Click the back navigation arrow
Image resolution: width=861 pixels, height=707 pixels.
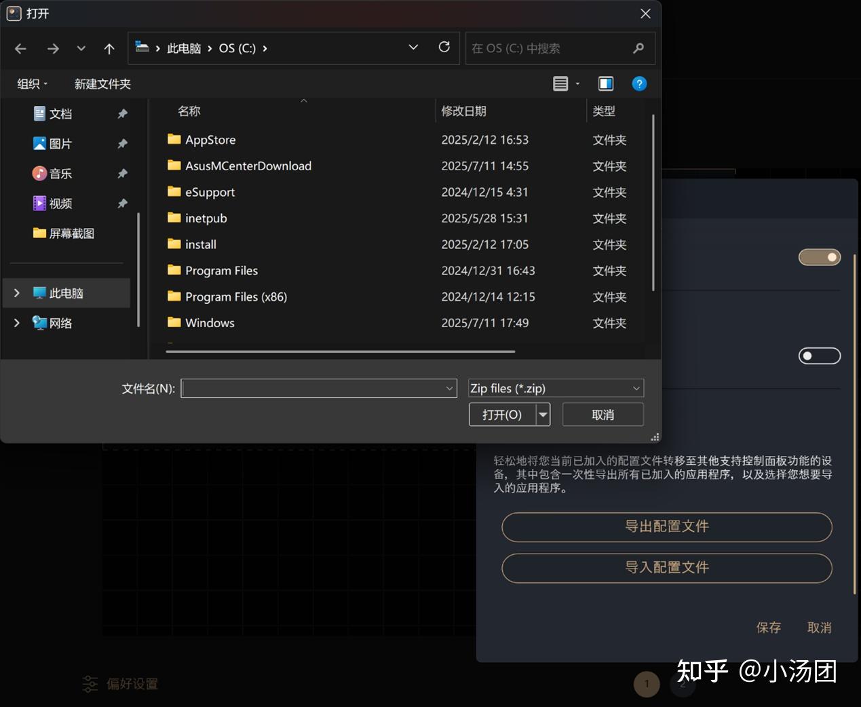coord(20,48)
